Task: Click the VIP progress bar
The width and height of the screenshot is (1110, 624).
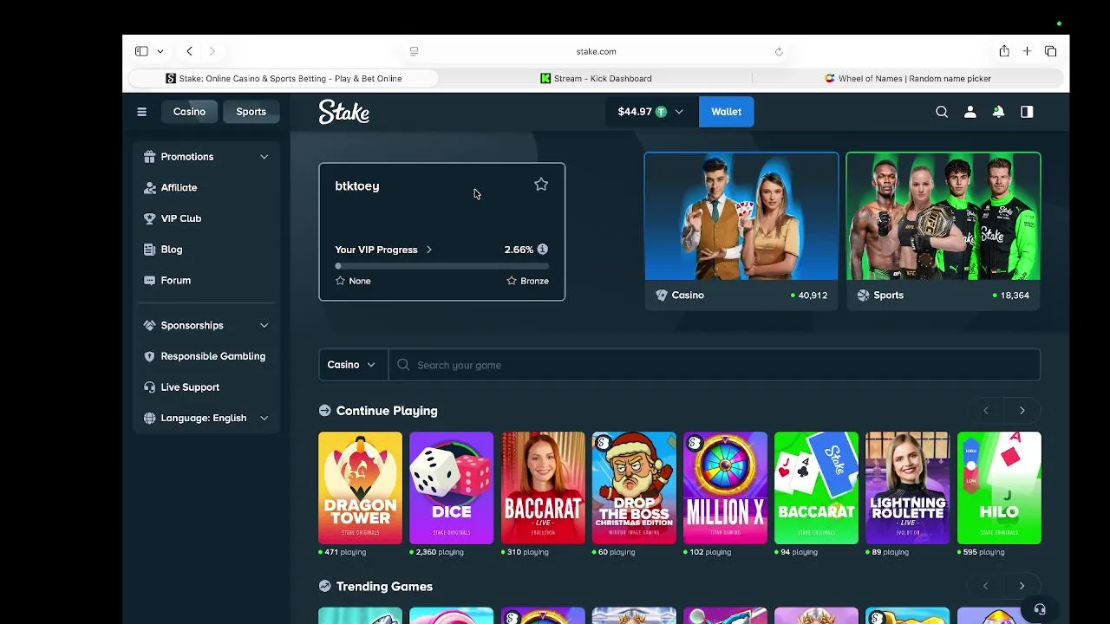Action: 441,266
